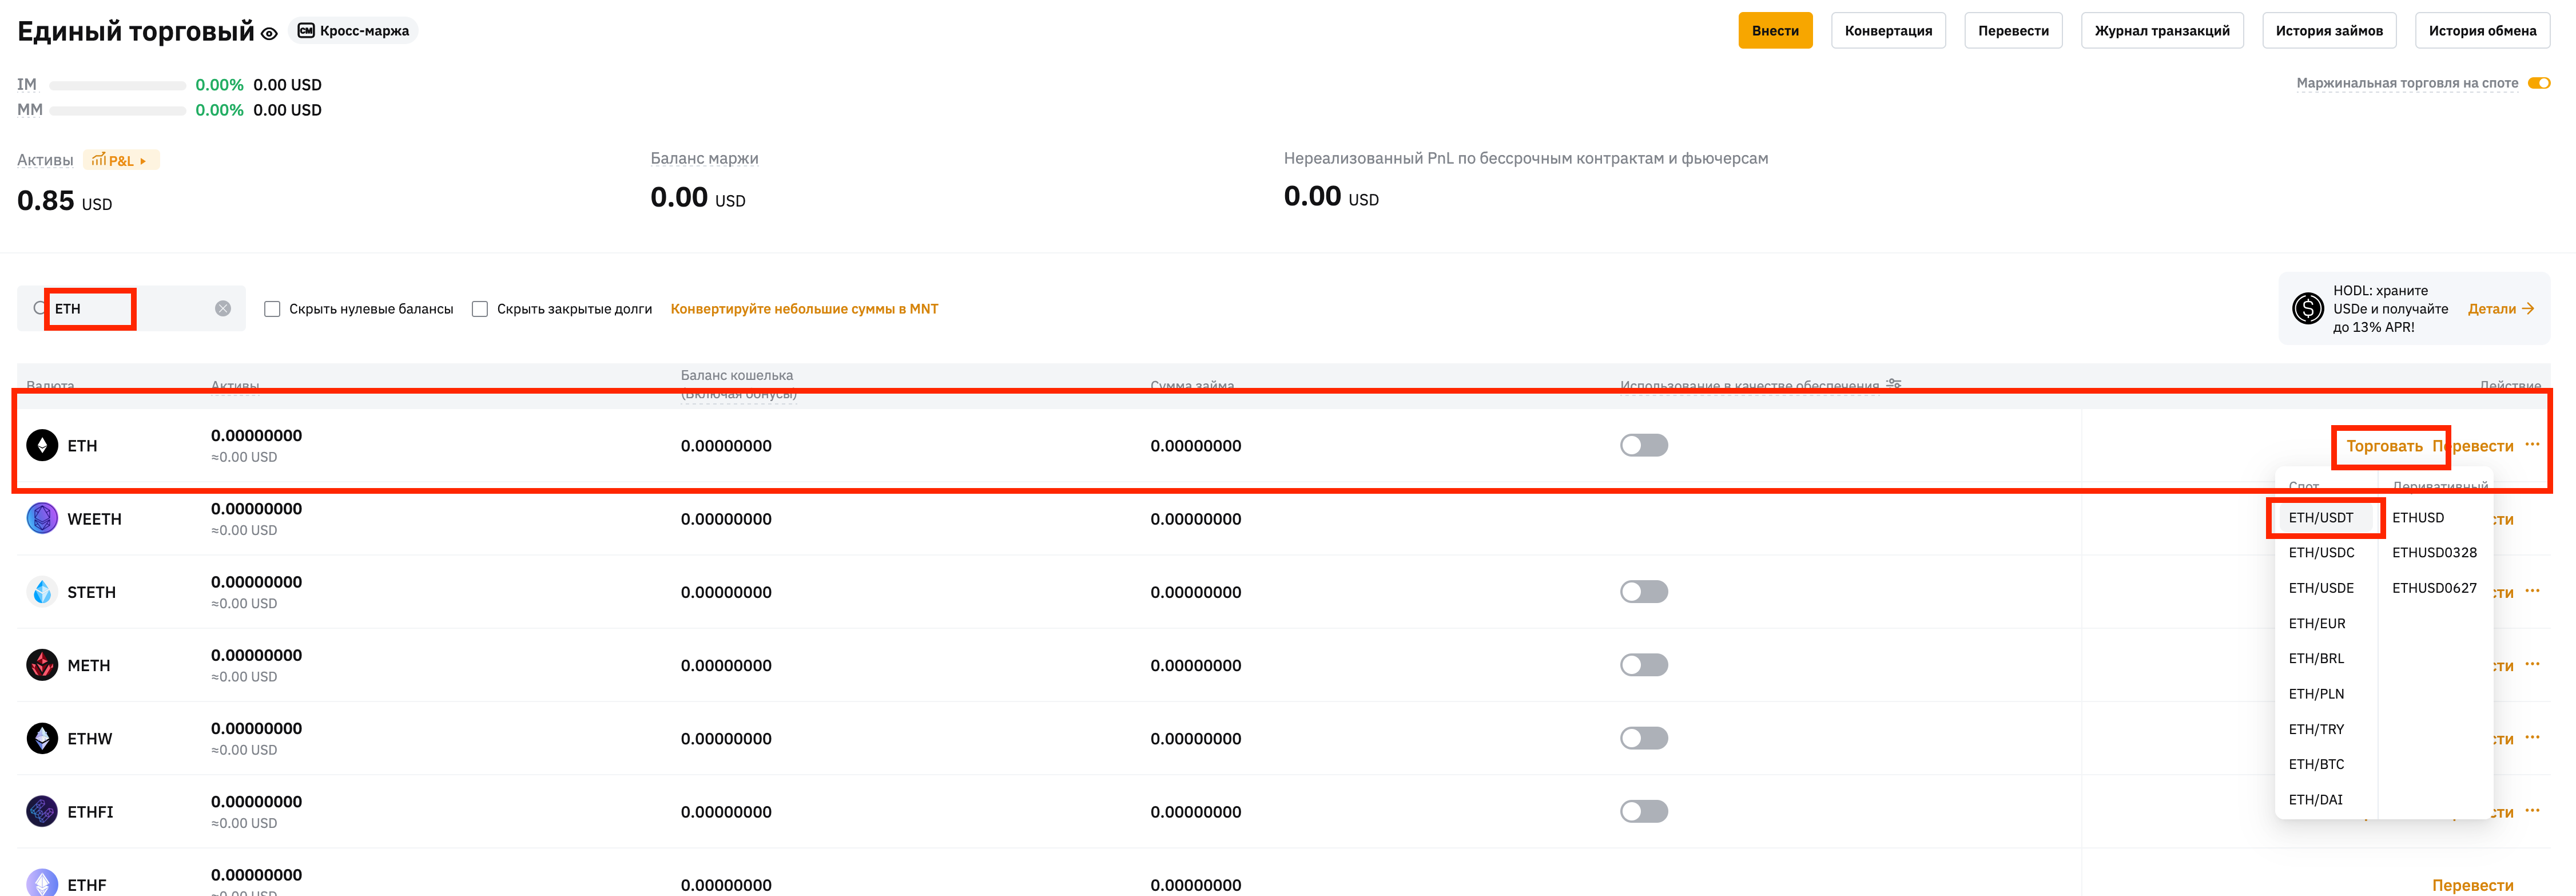Open Конвертация
This screenshot has height=896, width=2576.
tap(1888, 31)
